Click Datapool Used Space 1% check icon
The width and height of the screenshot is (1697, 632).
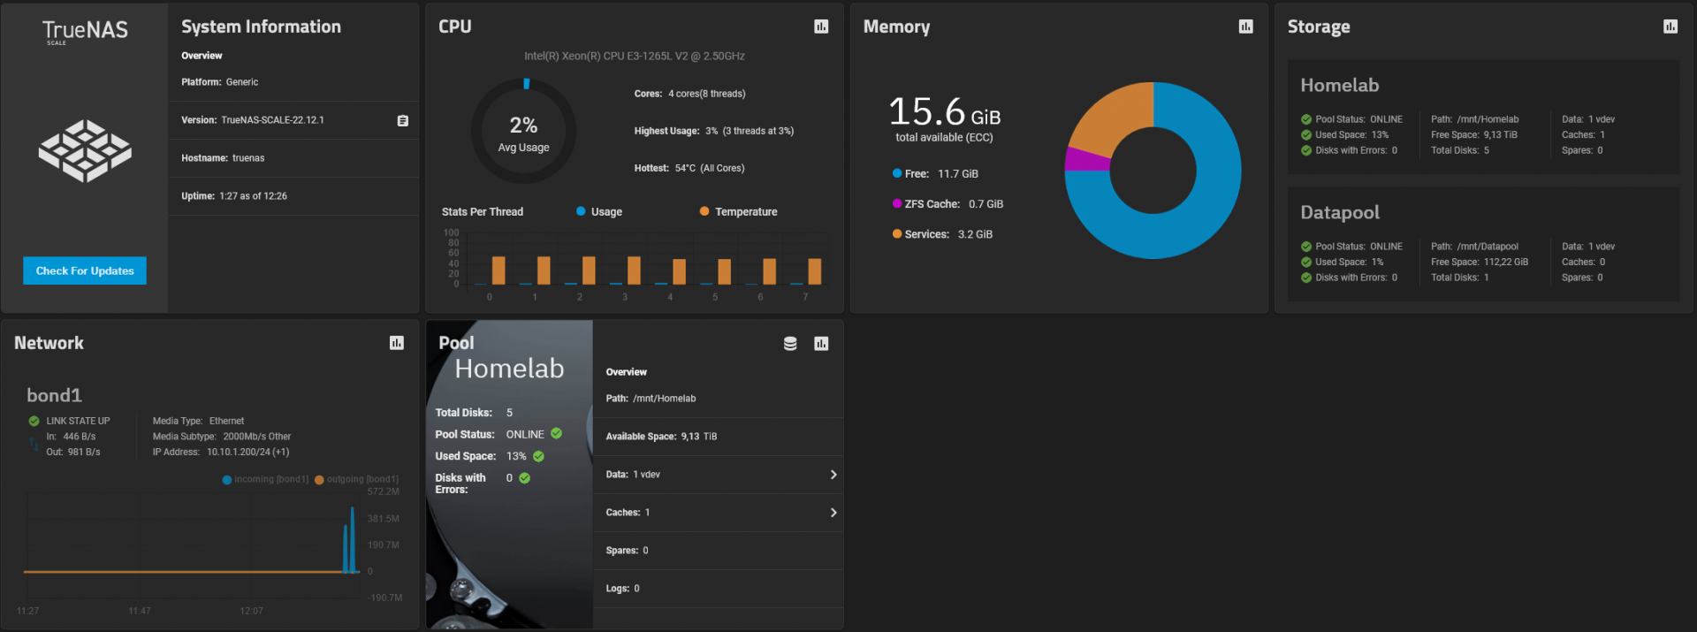1306,262
